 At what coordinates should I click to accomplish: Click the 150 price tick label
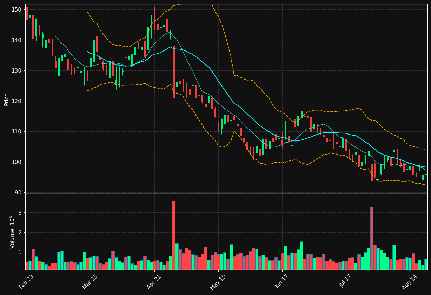(x=16, y=9)
